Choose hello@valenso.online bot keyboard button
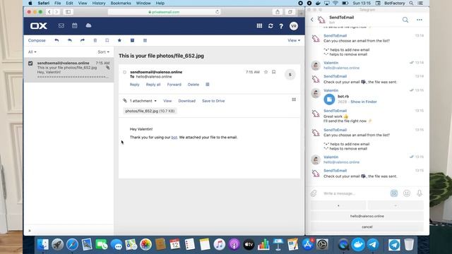The width and height of the screenshot is (452, 254). point(367,216)
